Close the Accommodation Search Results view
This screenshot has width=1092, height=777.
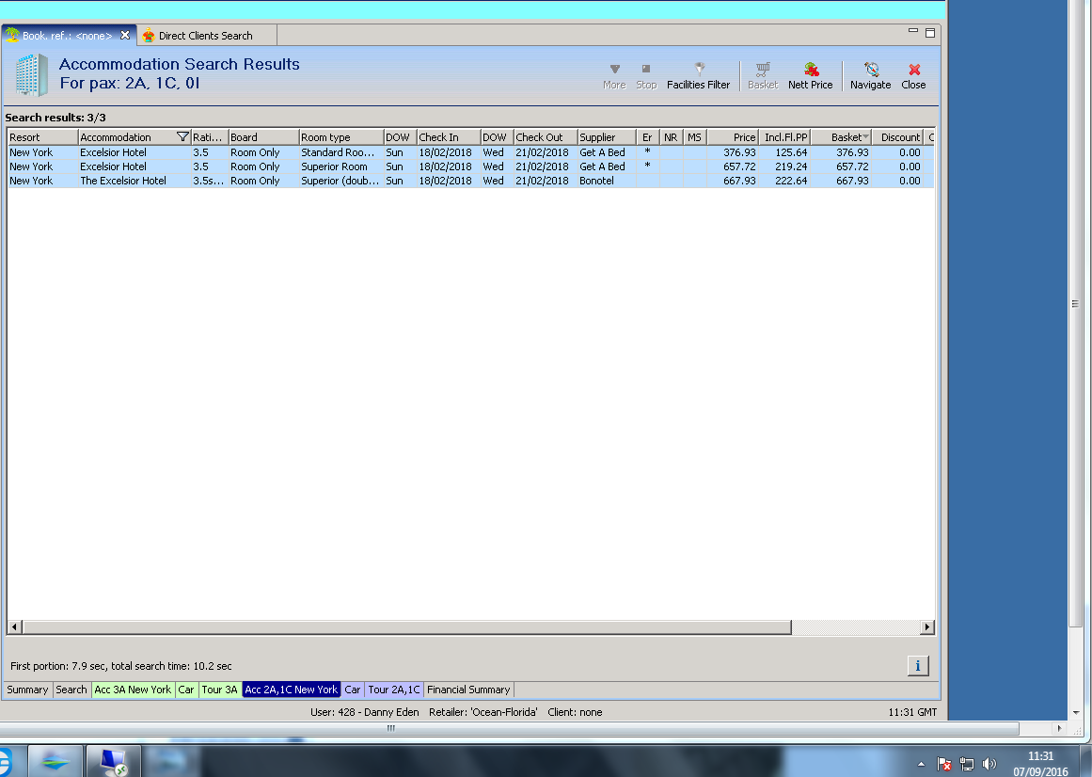pyautogui.click(x=913, y=76)
